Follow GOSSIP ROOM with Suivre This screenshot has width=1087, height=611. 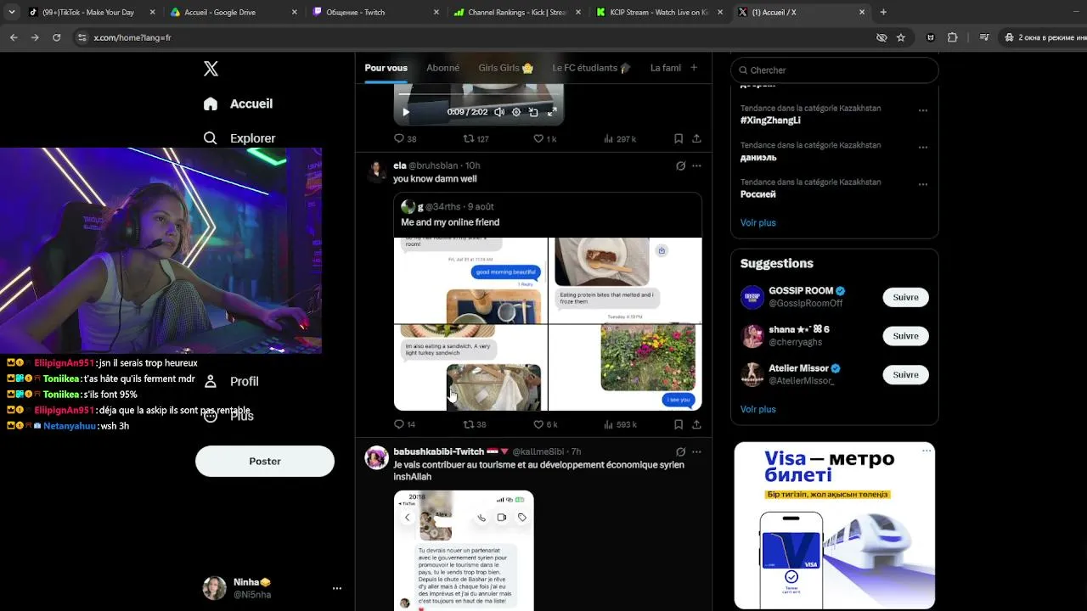905,297
